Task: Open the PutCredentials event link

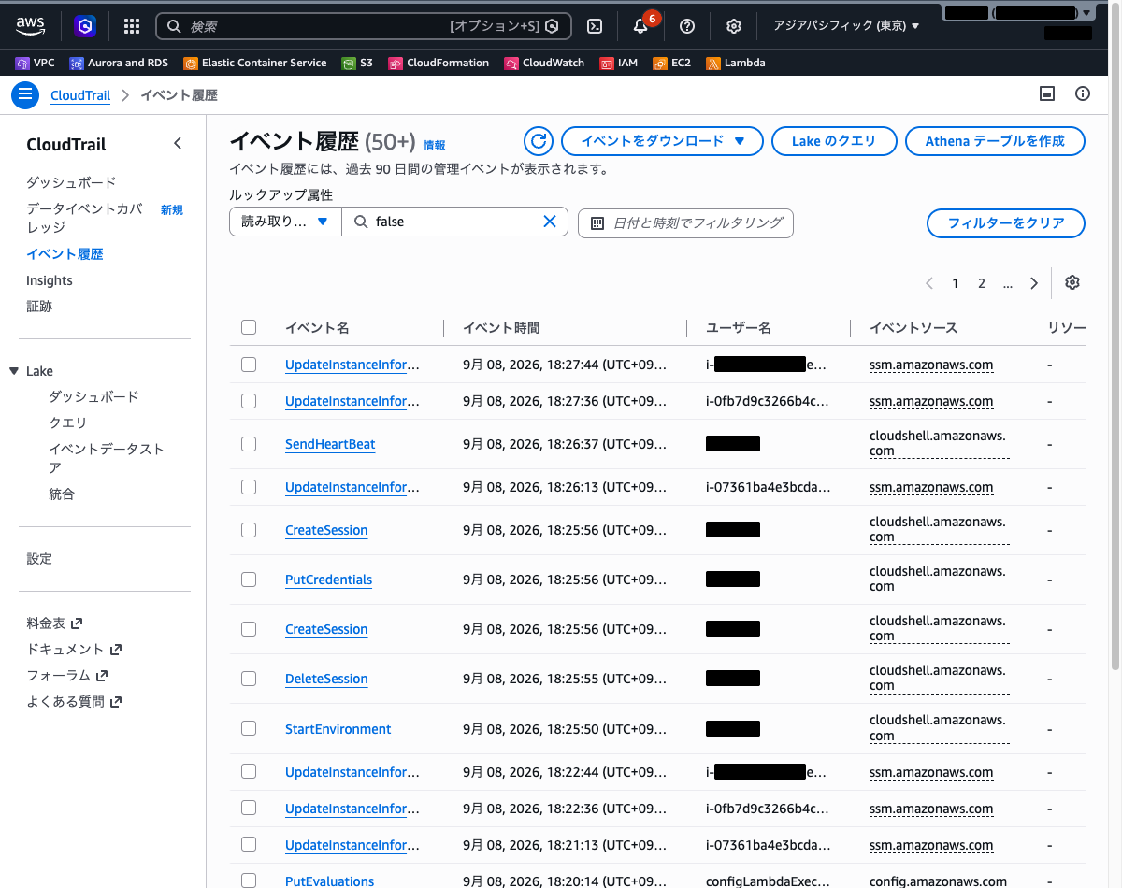Action: (x=328, y=580)
